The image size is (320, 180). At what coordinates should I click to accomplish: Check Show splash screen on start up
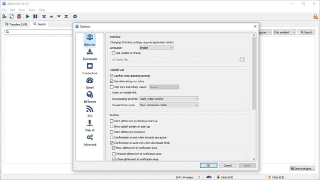click(111, 127)
